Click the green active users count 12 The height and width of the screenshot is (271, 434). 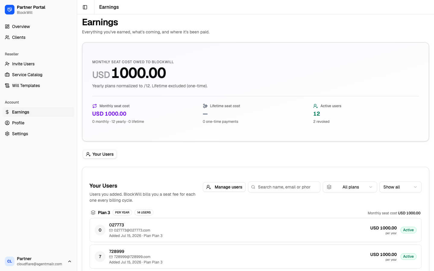tap(316, 114)
